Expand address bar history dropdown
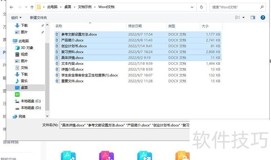The image size is (271, 160). point(192,7)
